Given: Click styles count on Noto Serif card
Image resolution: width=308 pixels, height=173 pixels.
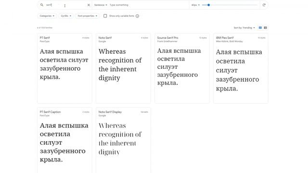Looking at the screenshot, I should [144, 38].
